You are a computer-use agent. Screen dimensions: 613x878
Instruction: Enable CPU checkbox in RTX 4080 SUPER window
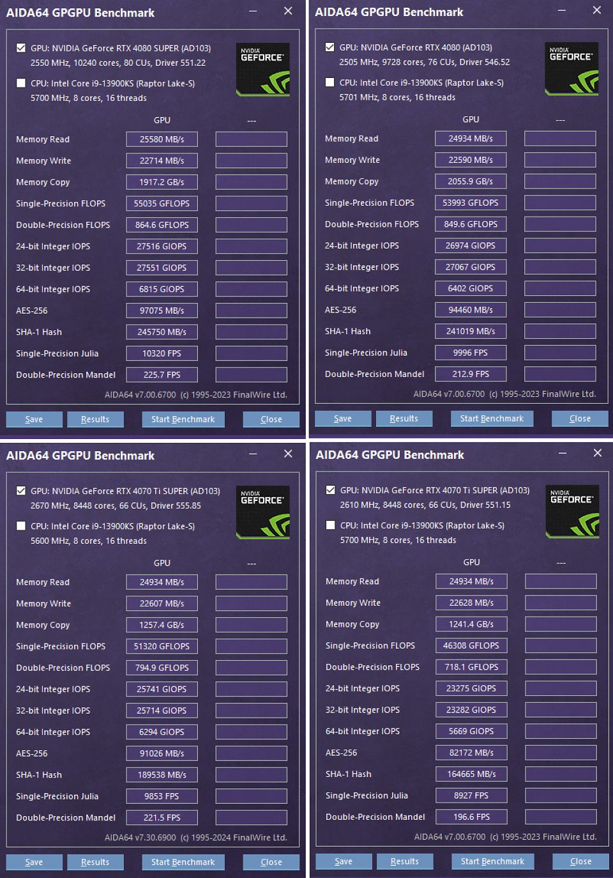pos(21,83)
